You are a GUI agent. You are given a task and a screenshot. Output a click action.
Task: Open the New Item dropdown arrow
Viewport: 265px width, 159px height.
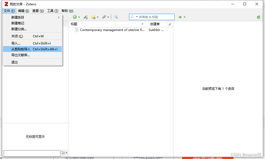point(79,17)
